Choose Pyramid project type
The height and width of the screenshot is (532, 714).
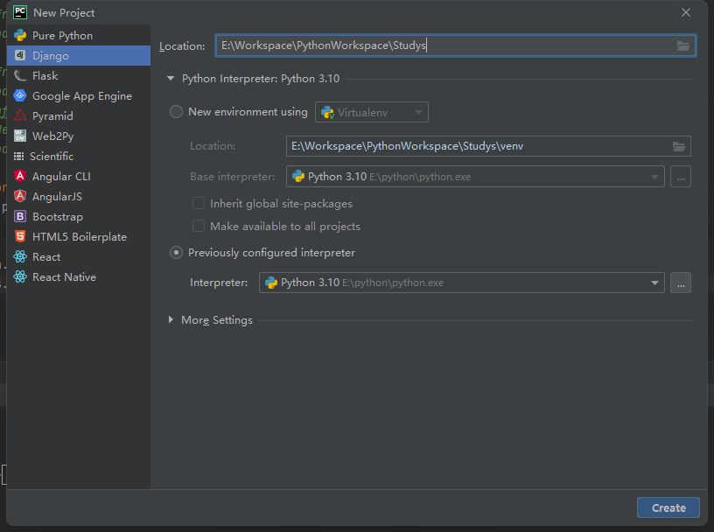coord(79,115)
